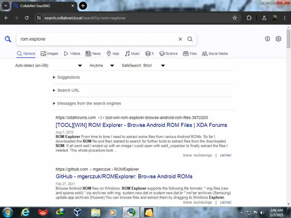This screenshot has width=291, height=218.
Task: Switch to Videos category
Action: point(72,54)
